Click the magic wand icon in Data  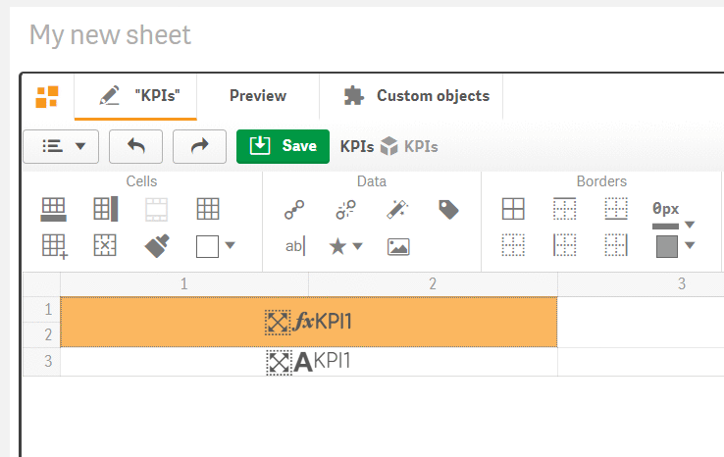tap(397, 208)
